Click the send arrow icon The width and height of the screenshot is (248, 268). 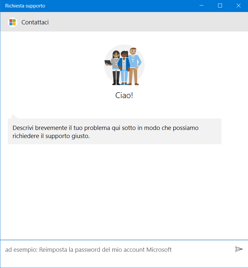[239, 249]
